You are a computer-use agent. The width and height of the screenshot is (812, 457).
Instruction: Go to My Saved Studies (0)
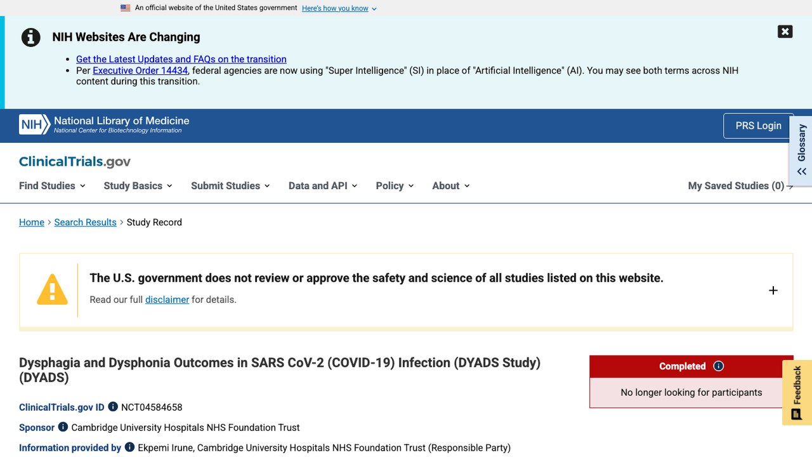click(x=740, y=186)
